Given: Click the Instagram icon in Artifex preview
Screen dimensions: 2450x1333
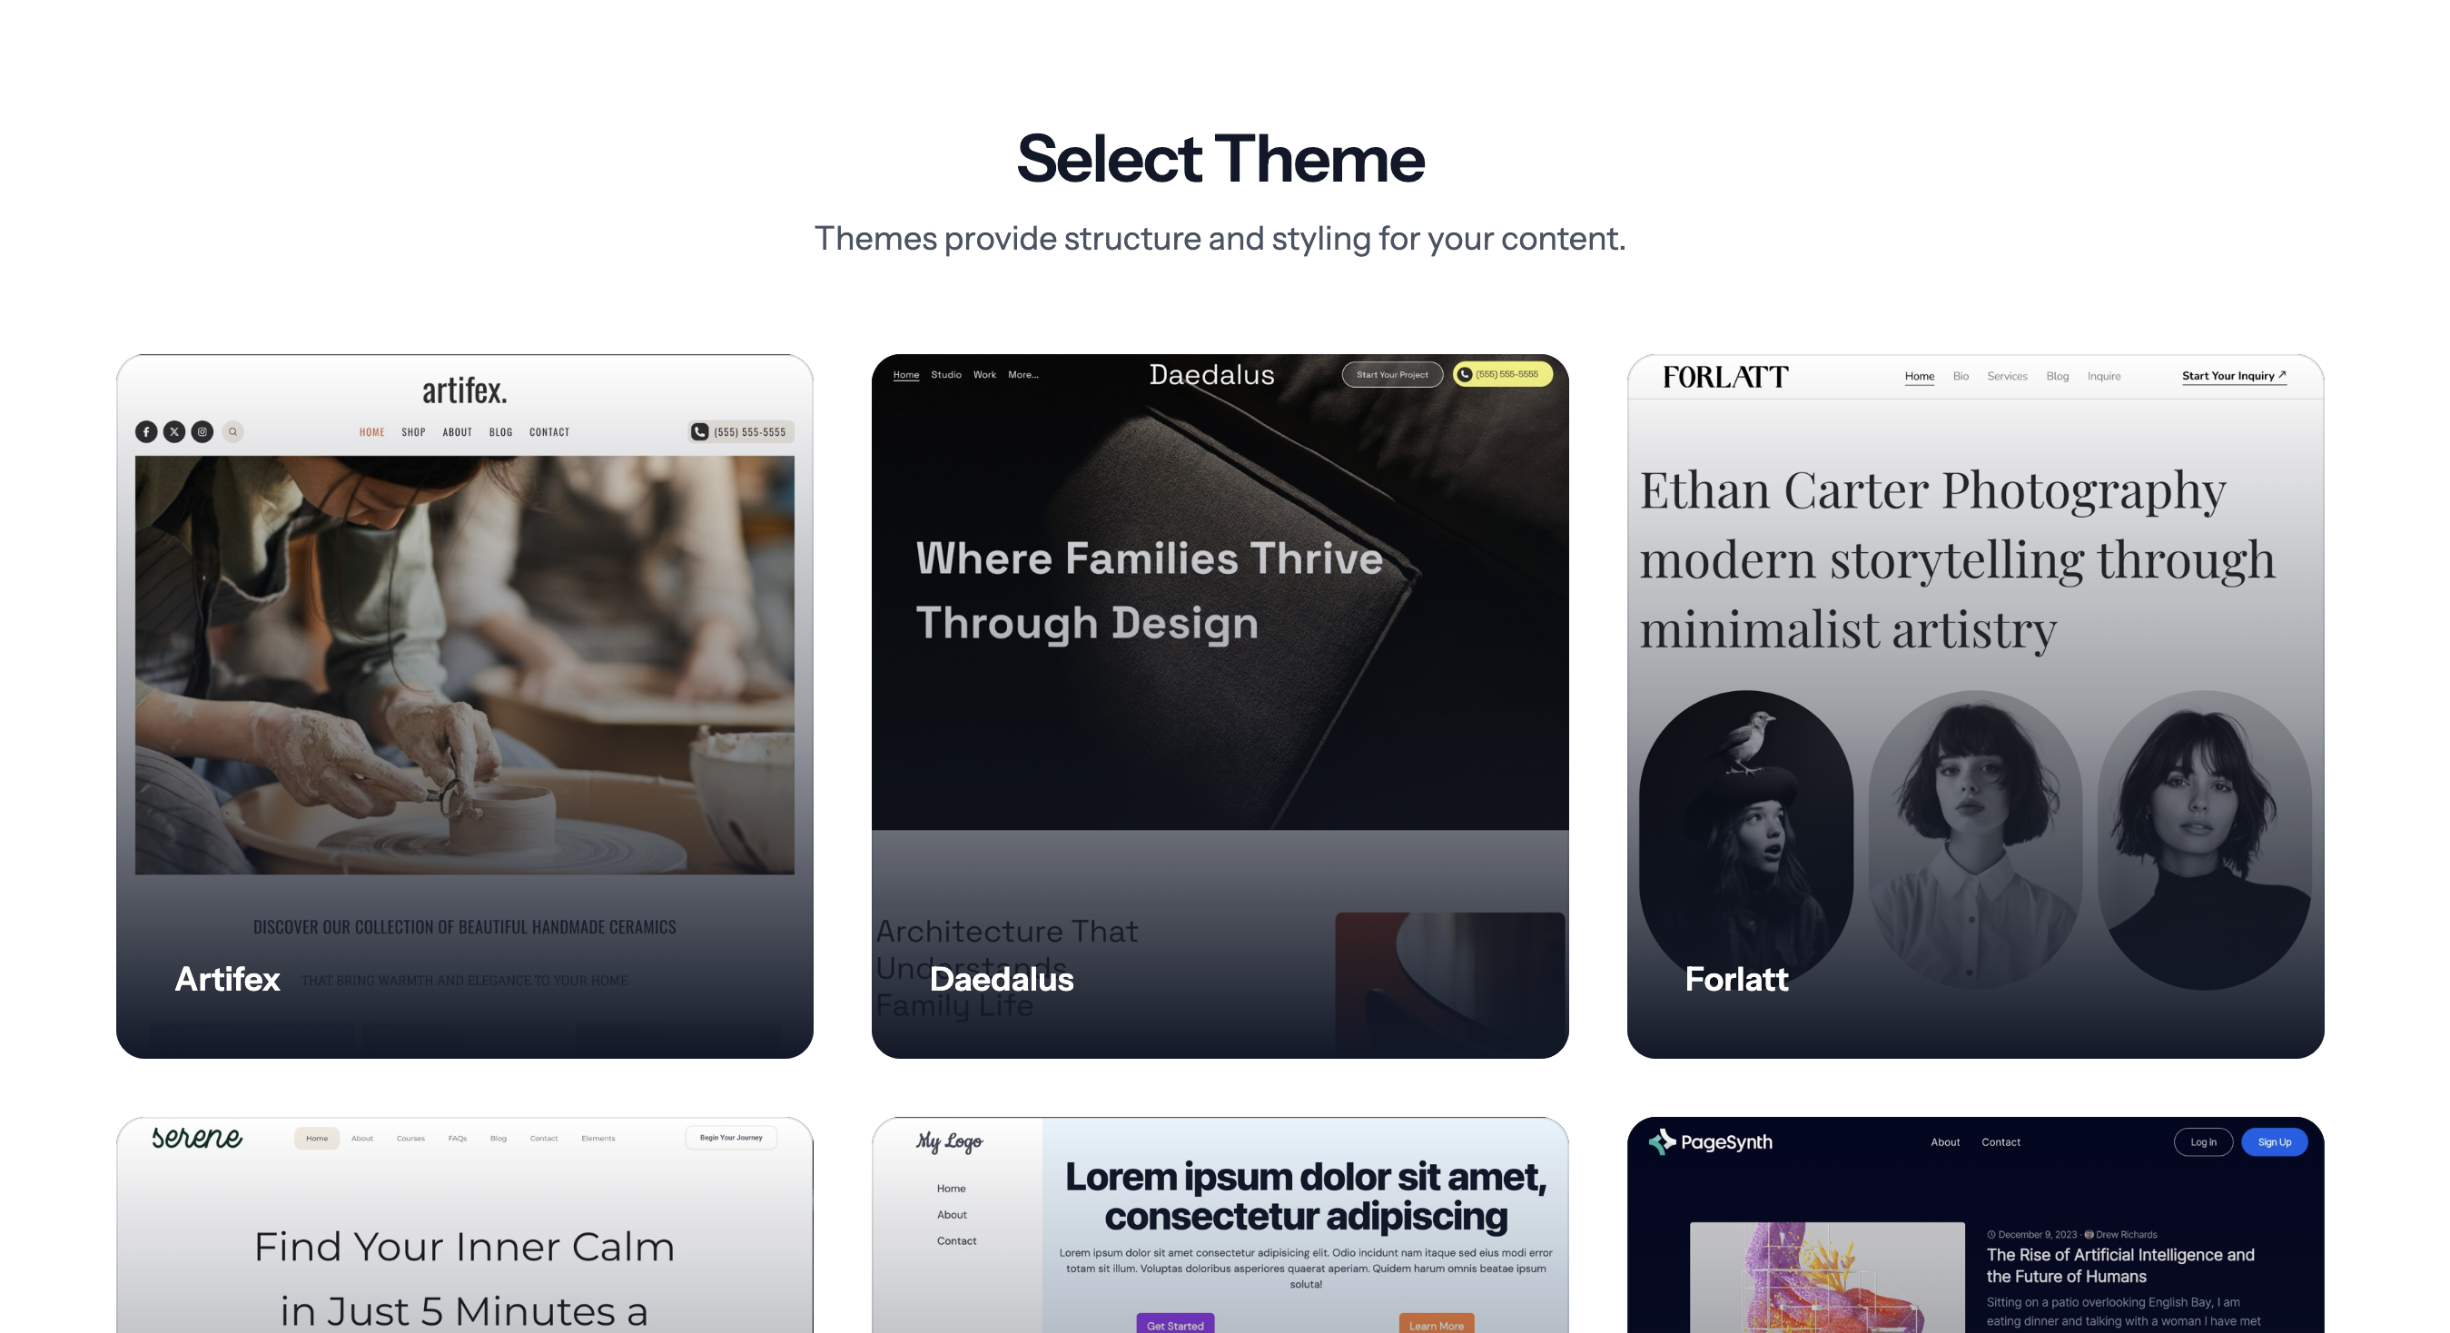Looking at the screenshot, I should 203,431.
